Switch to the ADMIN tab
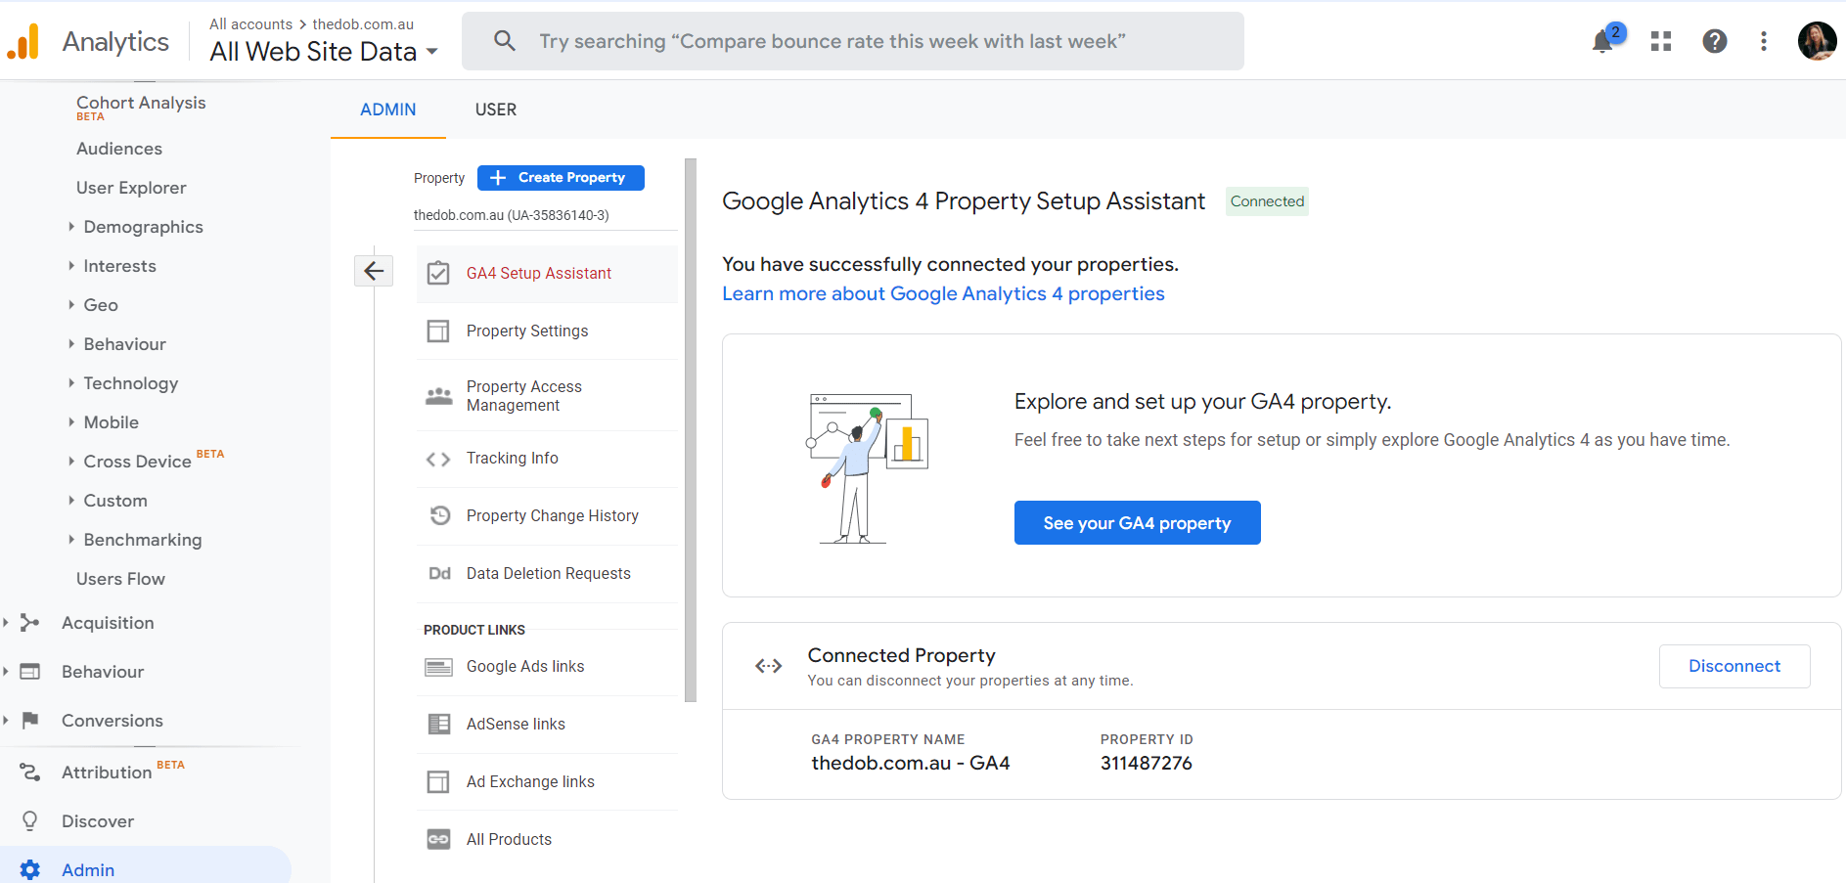This screenshot has width=1846, height=883. click(388, 110)
